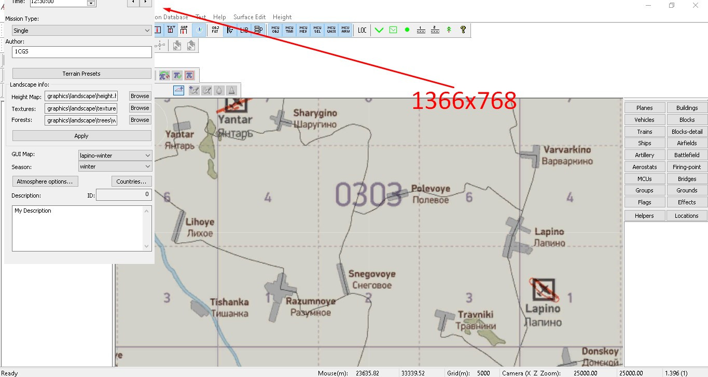Expand the GUI Map lapino-winter dropdown

pyautogui.click(x=115, y=155)
